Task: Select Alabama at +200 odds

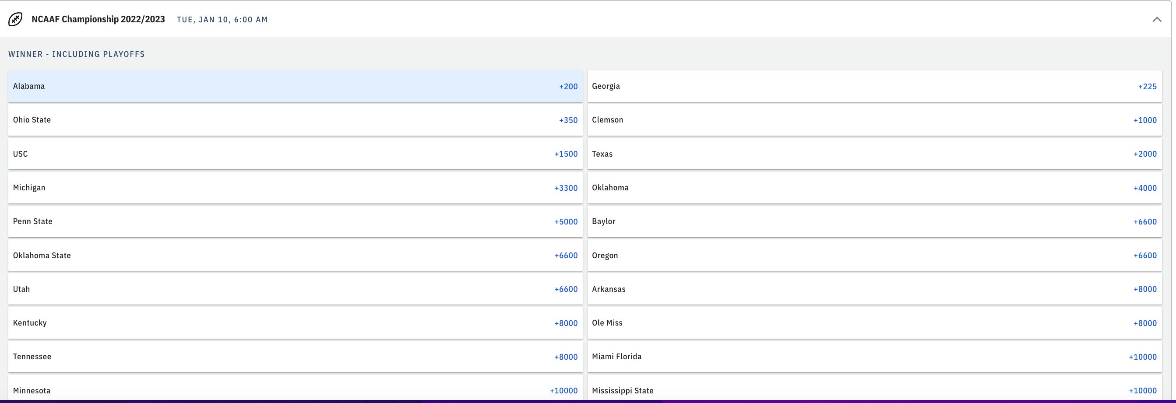Action: pos(295,86)
